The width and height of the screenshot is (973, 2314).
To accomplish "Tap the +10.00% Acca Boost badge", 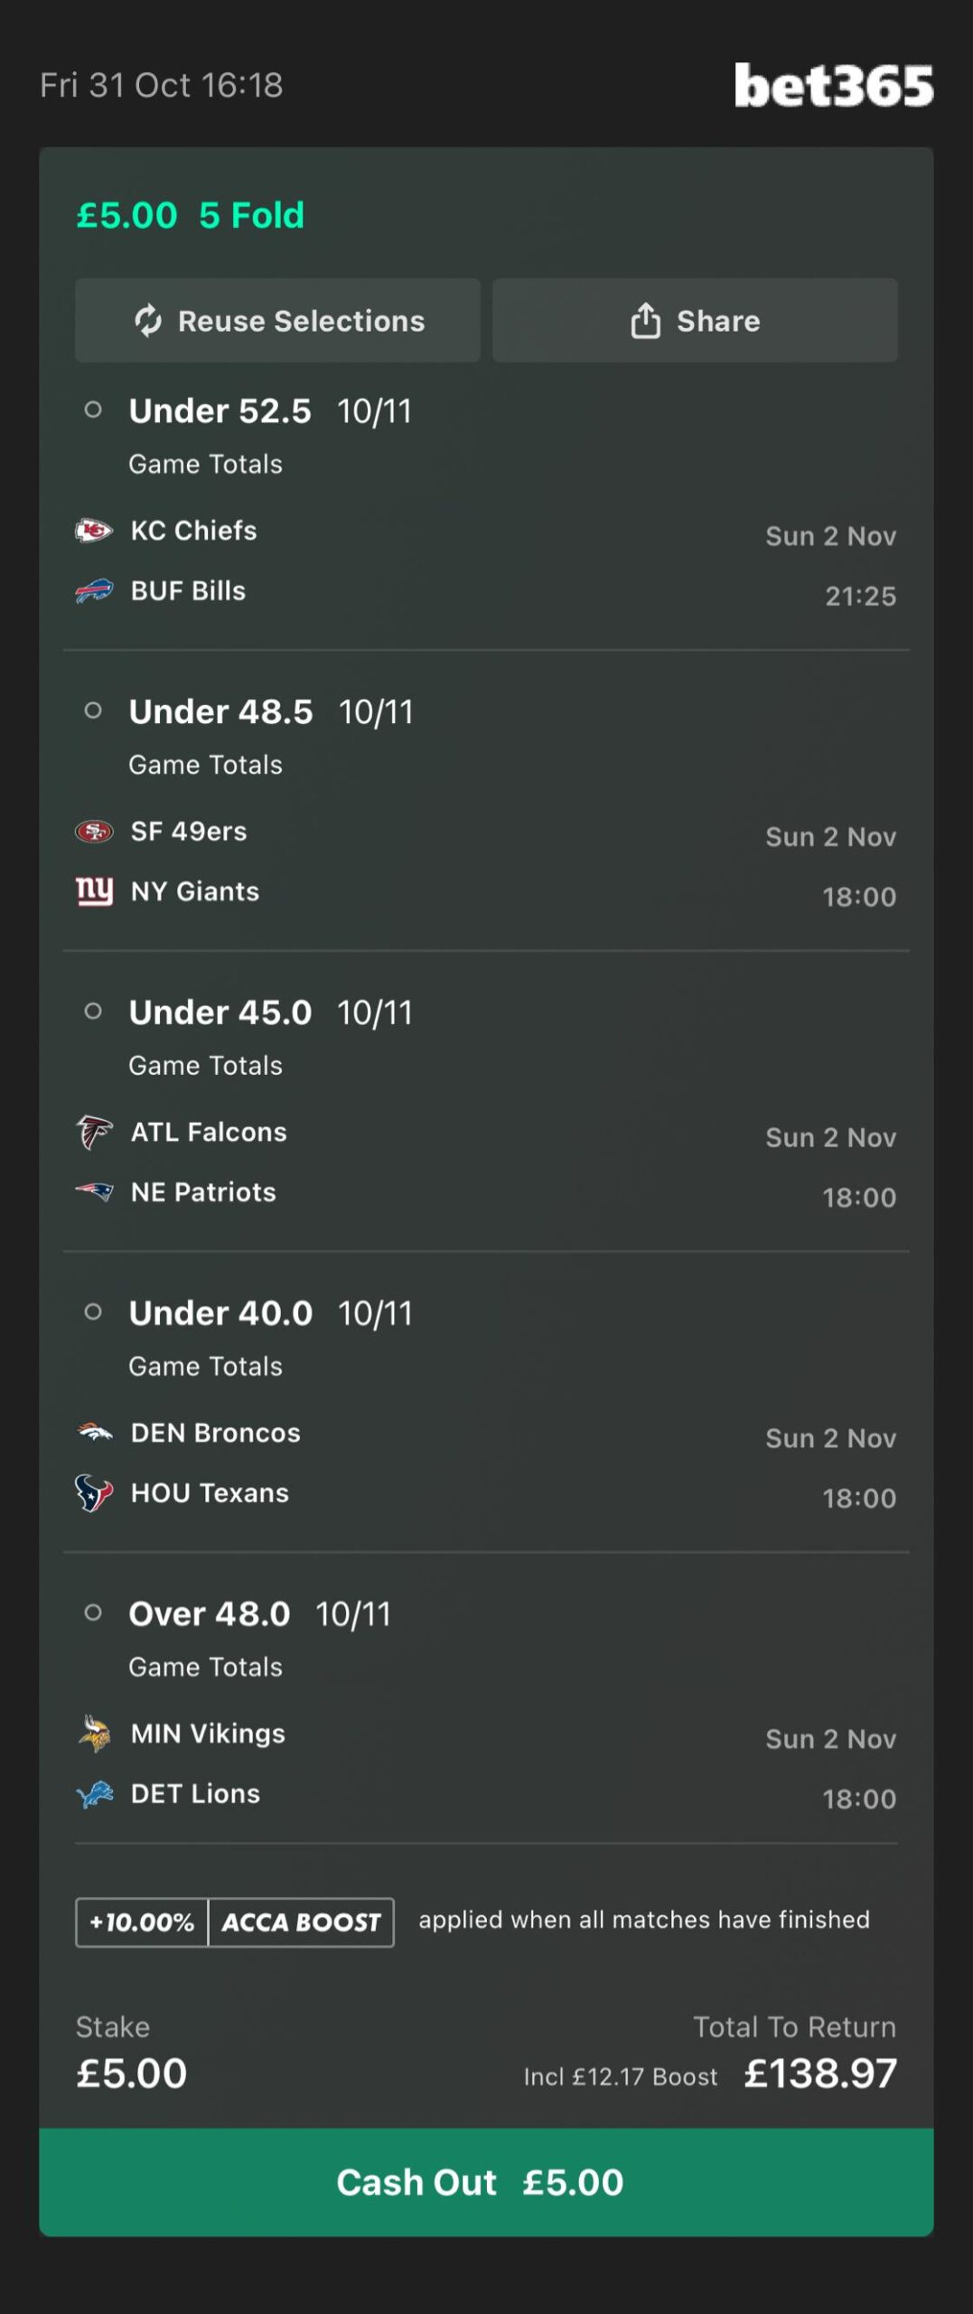I will pos(234,1922).
